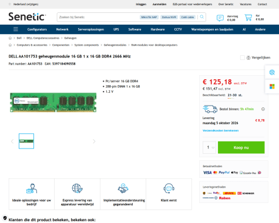279x223 pixels.
Task: Click the Geheugenmodules breadcrumb
Action: 115,45
